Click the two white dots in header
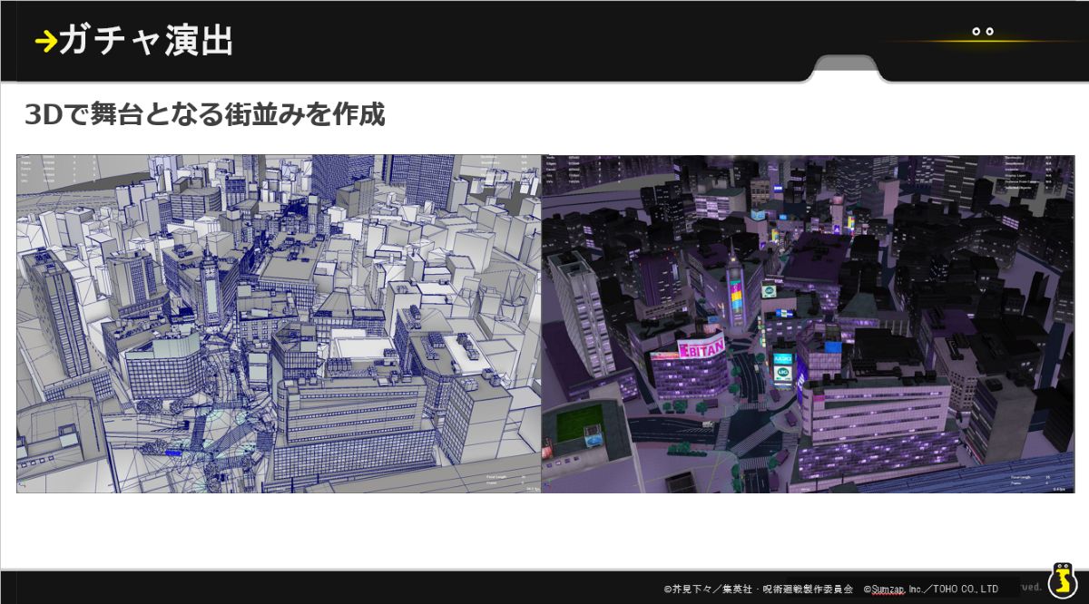The height and width of the screenshot is (604, 1089). pyautogui.click(x=982, y=32)
